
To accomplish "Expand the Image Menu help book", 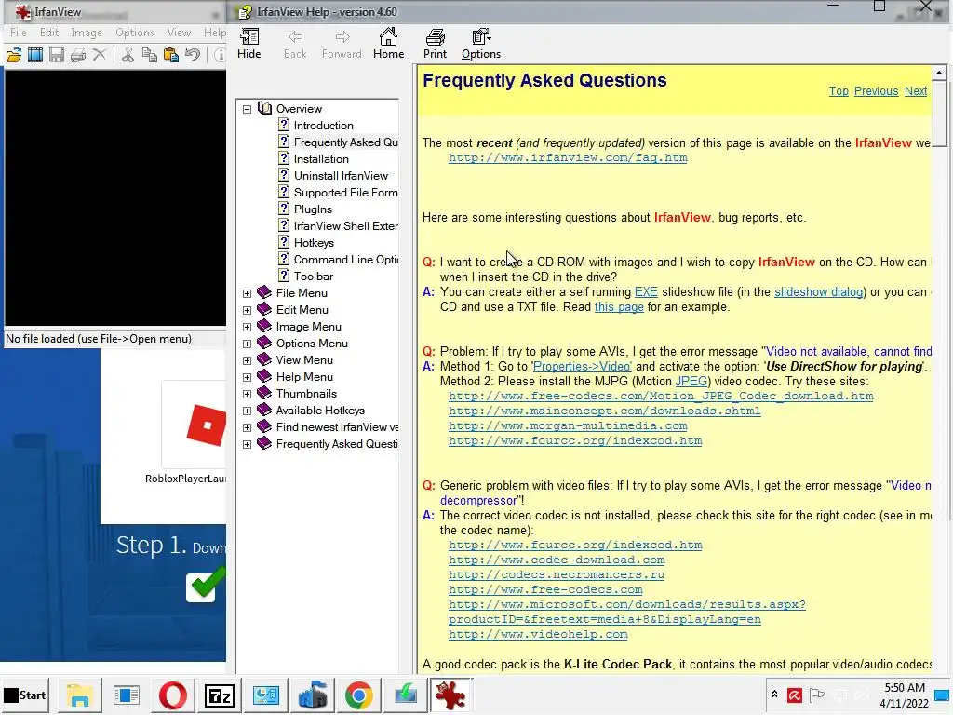I will click(x=247, y=327).
